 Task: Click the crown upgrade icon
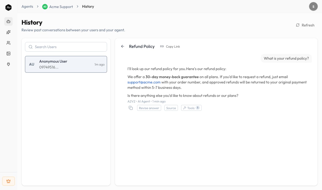[x=8, y=181]
